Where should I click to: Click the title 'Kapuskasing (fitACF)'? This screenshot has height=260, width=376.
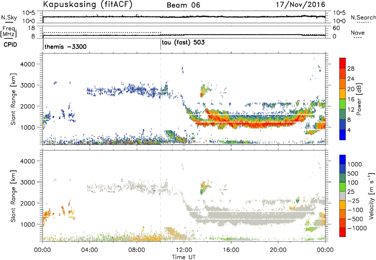(87, 4)
